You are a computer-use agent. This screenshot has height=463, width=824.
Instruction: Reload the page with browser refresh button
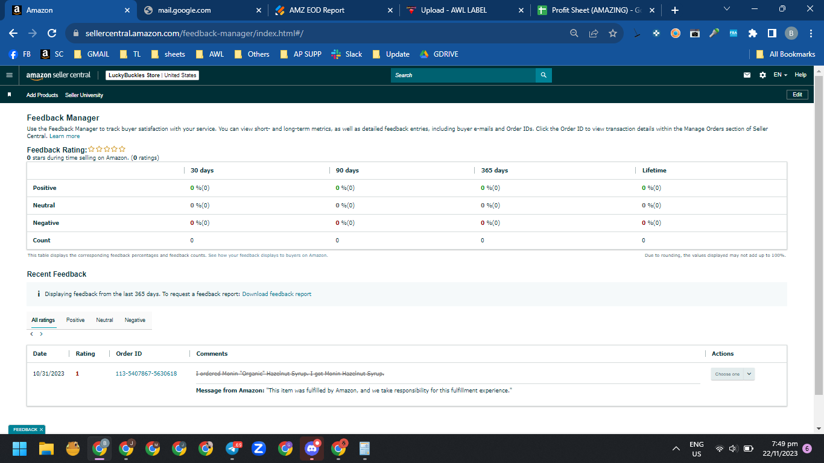(52, 34)
